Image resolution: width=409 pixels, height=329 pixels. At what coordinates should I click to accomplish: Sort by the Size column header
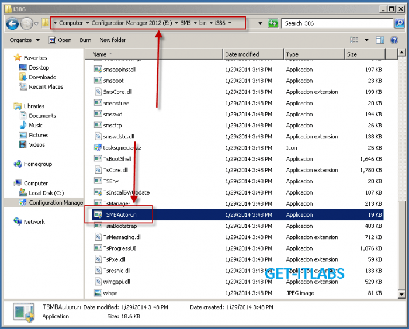point(365,54)
